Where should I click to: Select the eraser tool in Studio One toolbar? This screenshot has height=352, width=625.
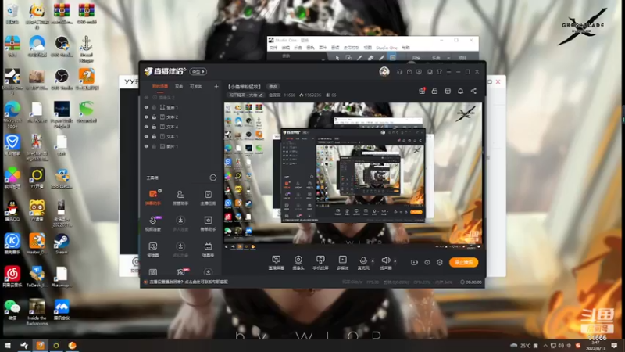click(370, 58)
